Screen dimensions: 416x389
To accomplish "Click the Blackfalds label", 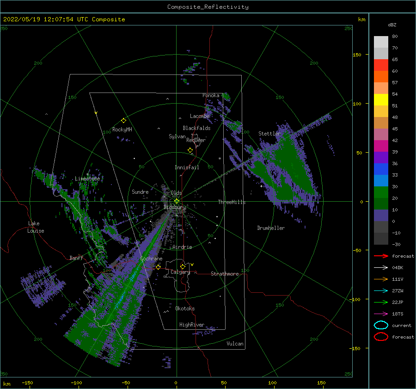I will [196, 128].
